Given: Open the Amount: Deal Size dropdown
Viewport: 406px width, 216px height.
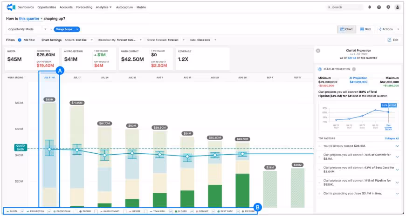Looking at the screenshot, I should click(79, 40).
